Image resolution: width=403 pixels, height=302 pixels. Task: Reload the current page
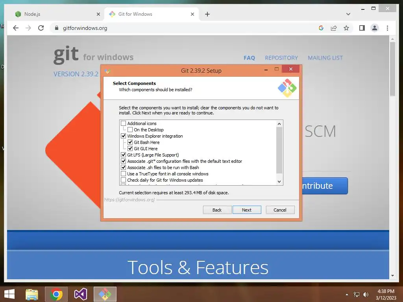point(41,28)
